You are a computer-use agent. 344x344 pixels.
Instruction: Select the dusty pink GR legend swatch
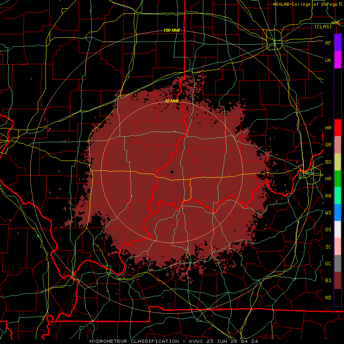coord(338,144)
